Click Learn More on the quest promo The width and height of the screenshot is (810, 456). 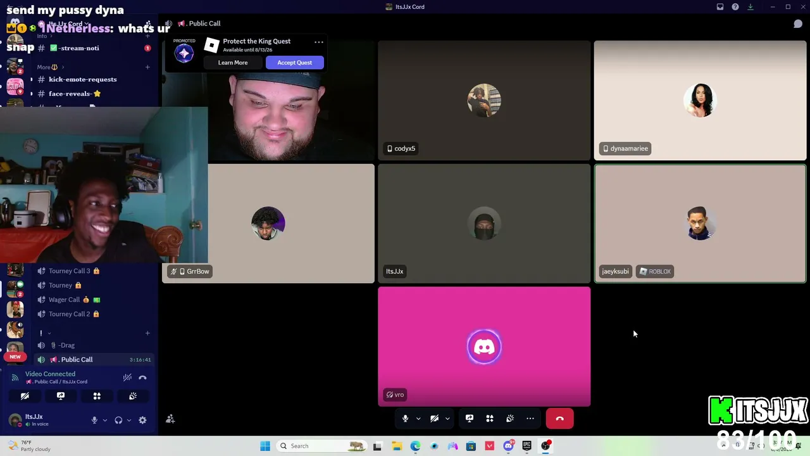pyautogui.click(x=233, y=63)
